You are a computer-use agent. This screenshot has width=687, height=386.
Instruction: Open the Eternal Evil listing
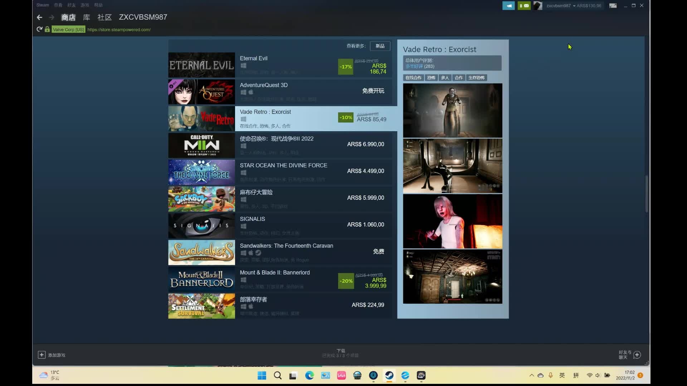coord(280,65)
